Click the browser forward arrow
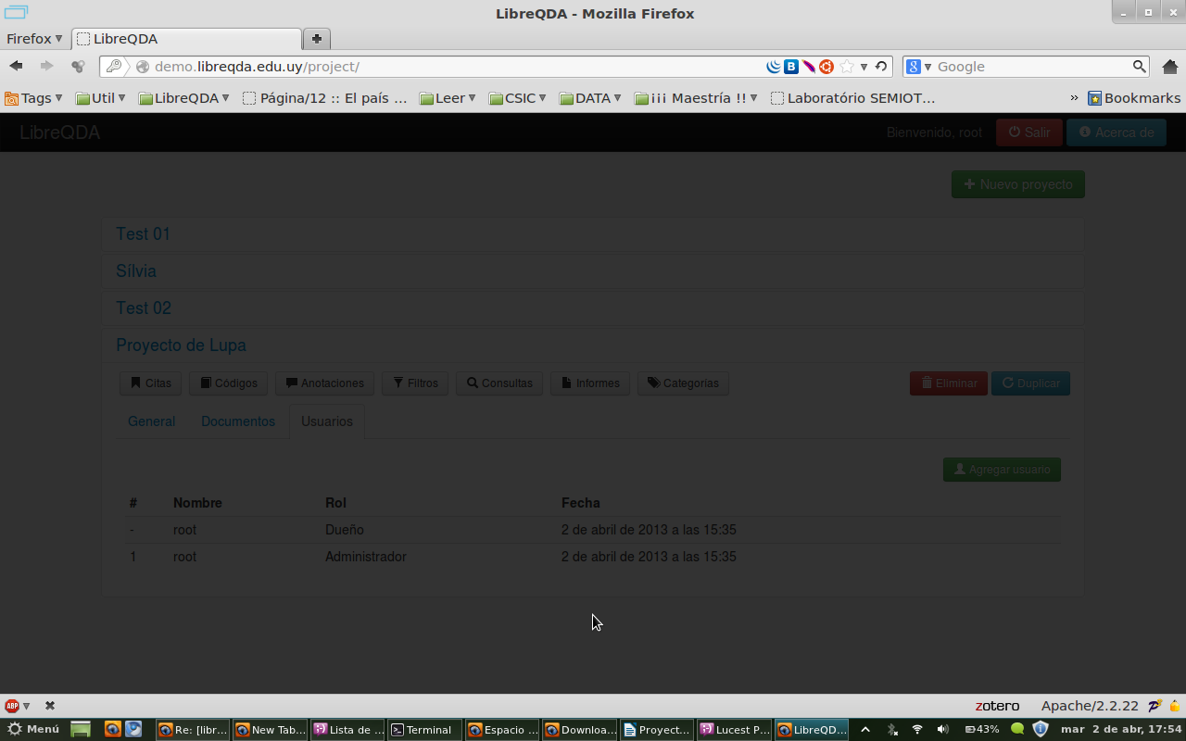The width and height of the screenshot is (1186, 741). [x=46, y=66]
